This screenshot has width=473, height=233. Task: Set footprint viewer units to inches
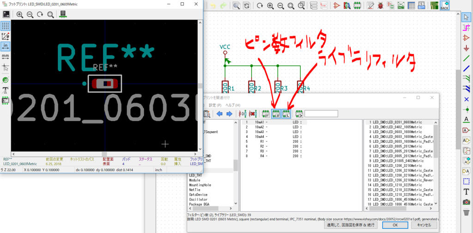5,46
